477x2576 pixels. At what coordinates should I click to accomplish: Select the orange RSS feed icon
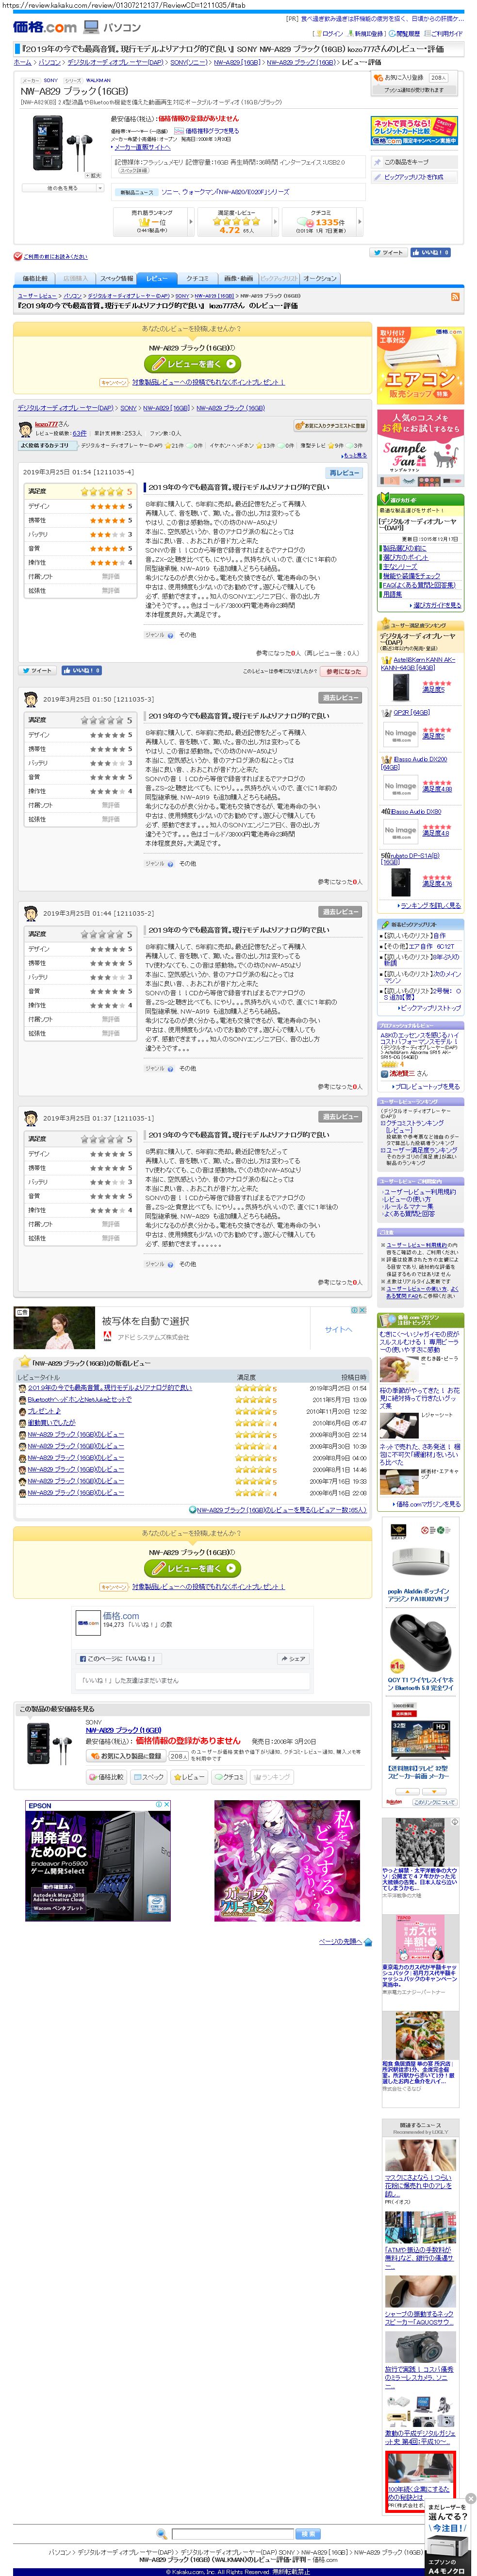pyautogui.click(x=456, y=297)
